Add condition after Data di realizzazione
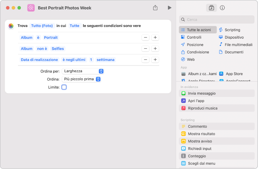The width and height of the screenshot is (258, 169). pyautogui.click(x=155, y=60)
